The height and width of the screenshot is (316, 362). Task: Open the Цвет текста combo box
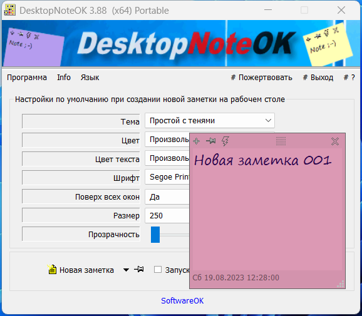[x=167, y=158]
